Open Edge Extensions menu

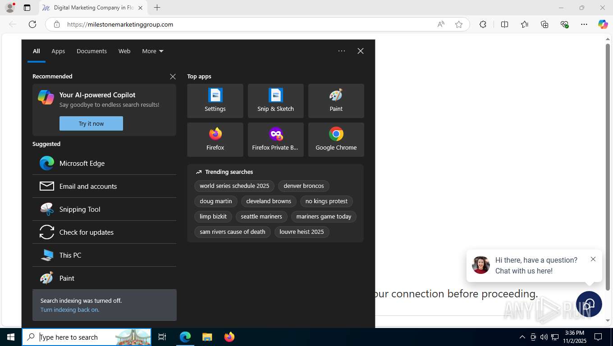pos(483,24)
